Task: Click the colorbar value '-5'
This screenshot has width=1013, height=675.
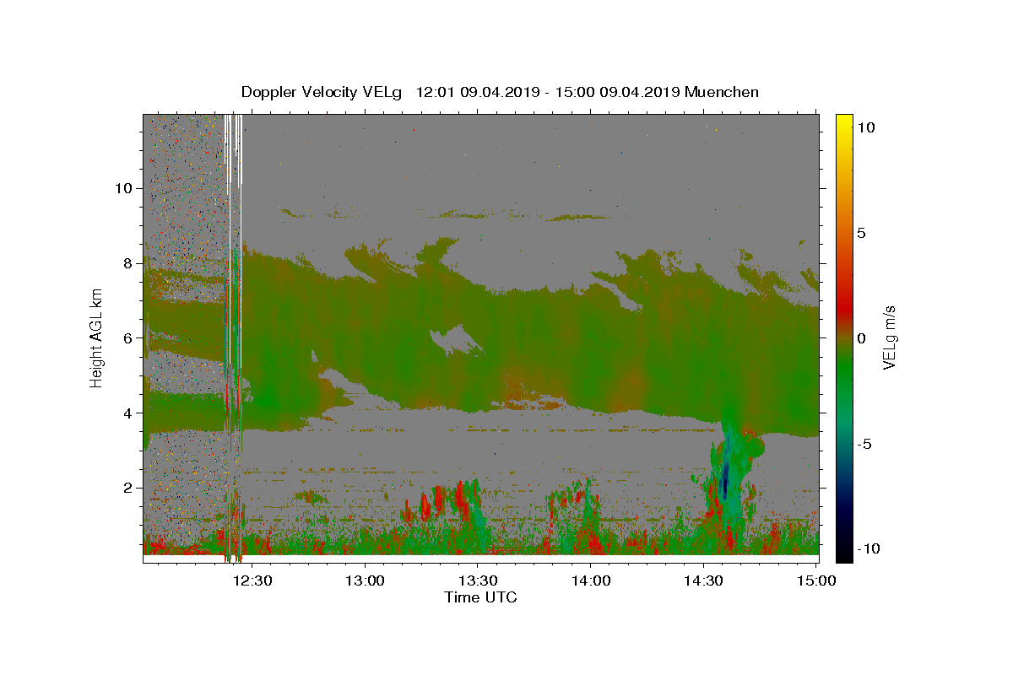Action: pyautogui.click(x=865, y=443)
